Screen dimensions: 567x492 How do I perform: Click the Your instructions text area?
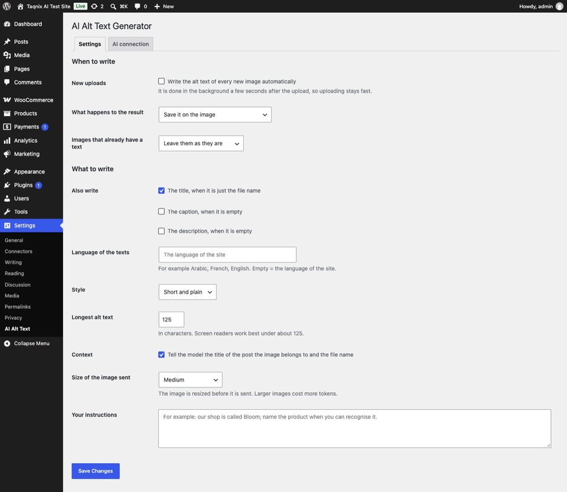(355, 429)
